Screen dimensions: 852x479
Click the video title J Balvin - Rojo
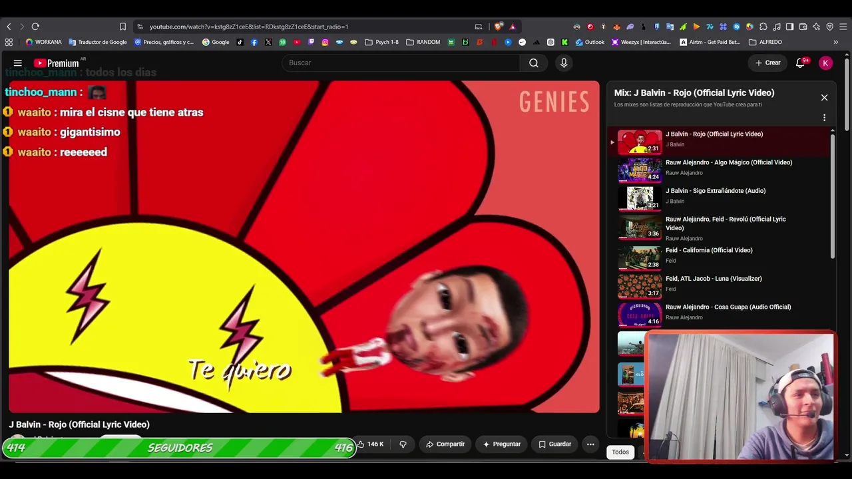pyautogui.click(x=79, y=424)
